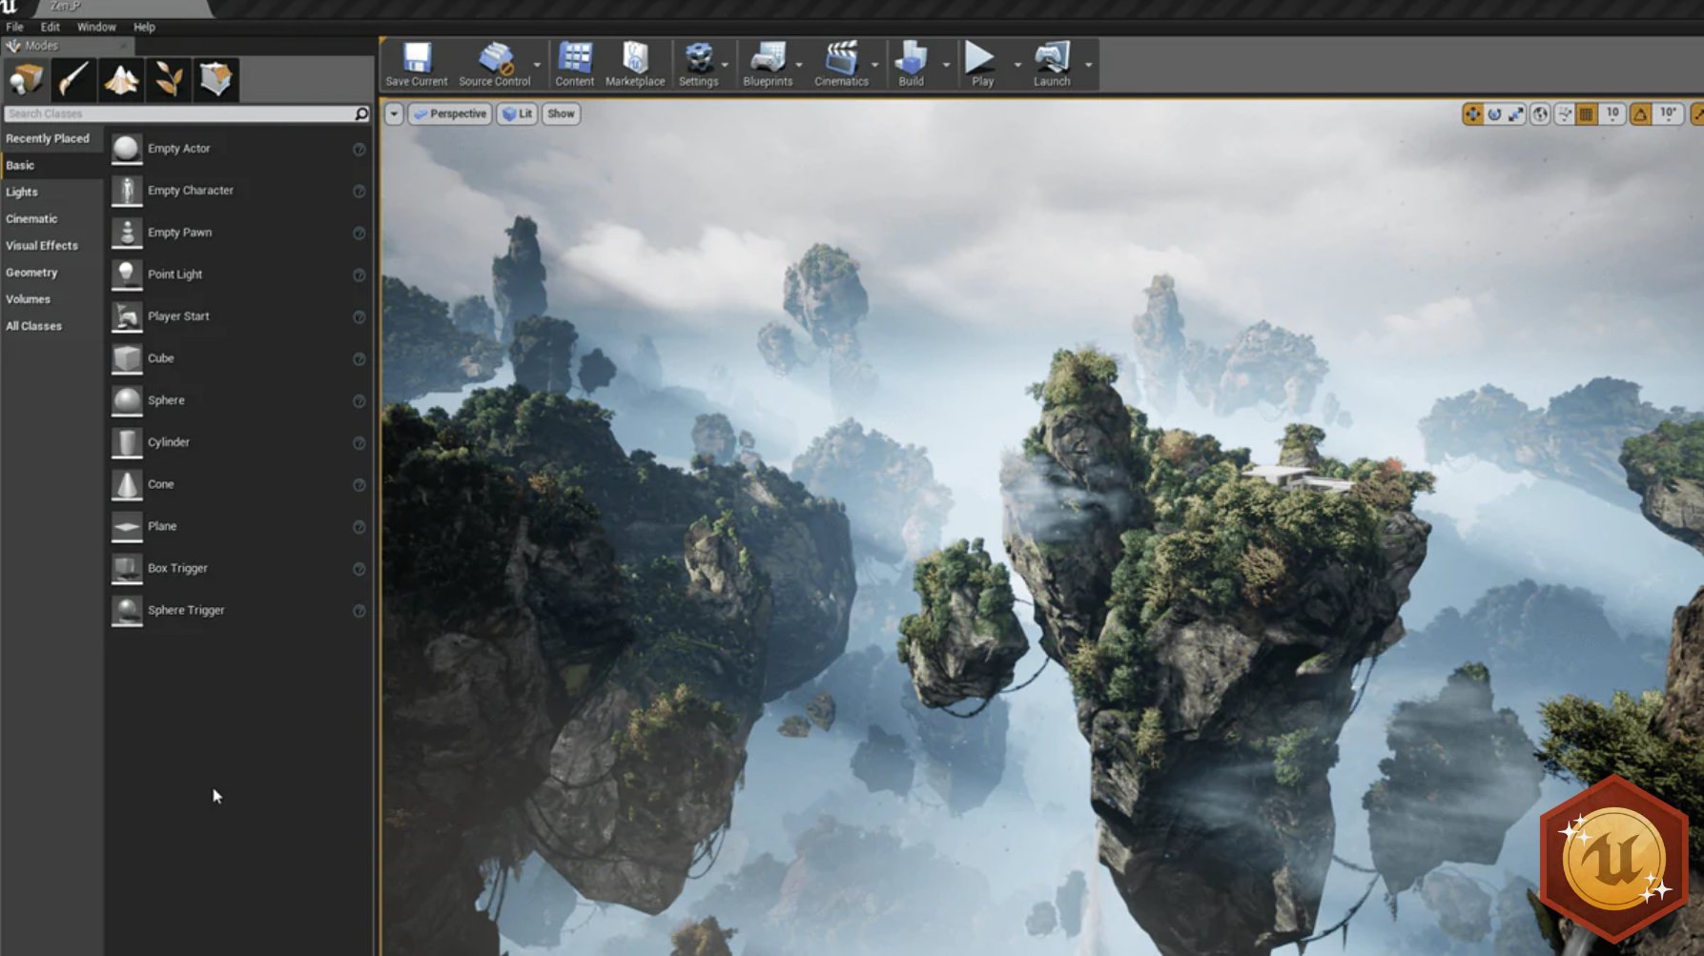
Task: Select the Landscape mode icon
Action: tap(122, 79)
